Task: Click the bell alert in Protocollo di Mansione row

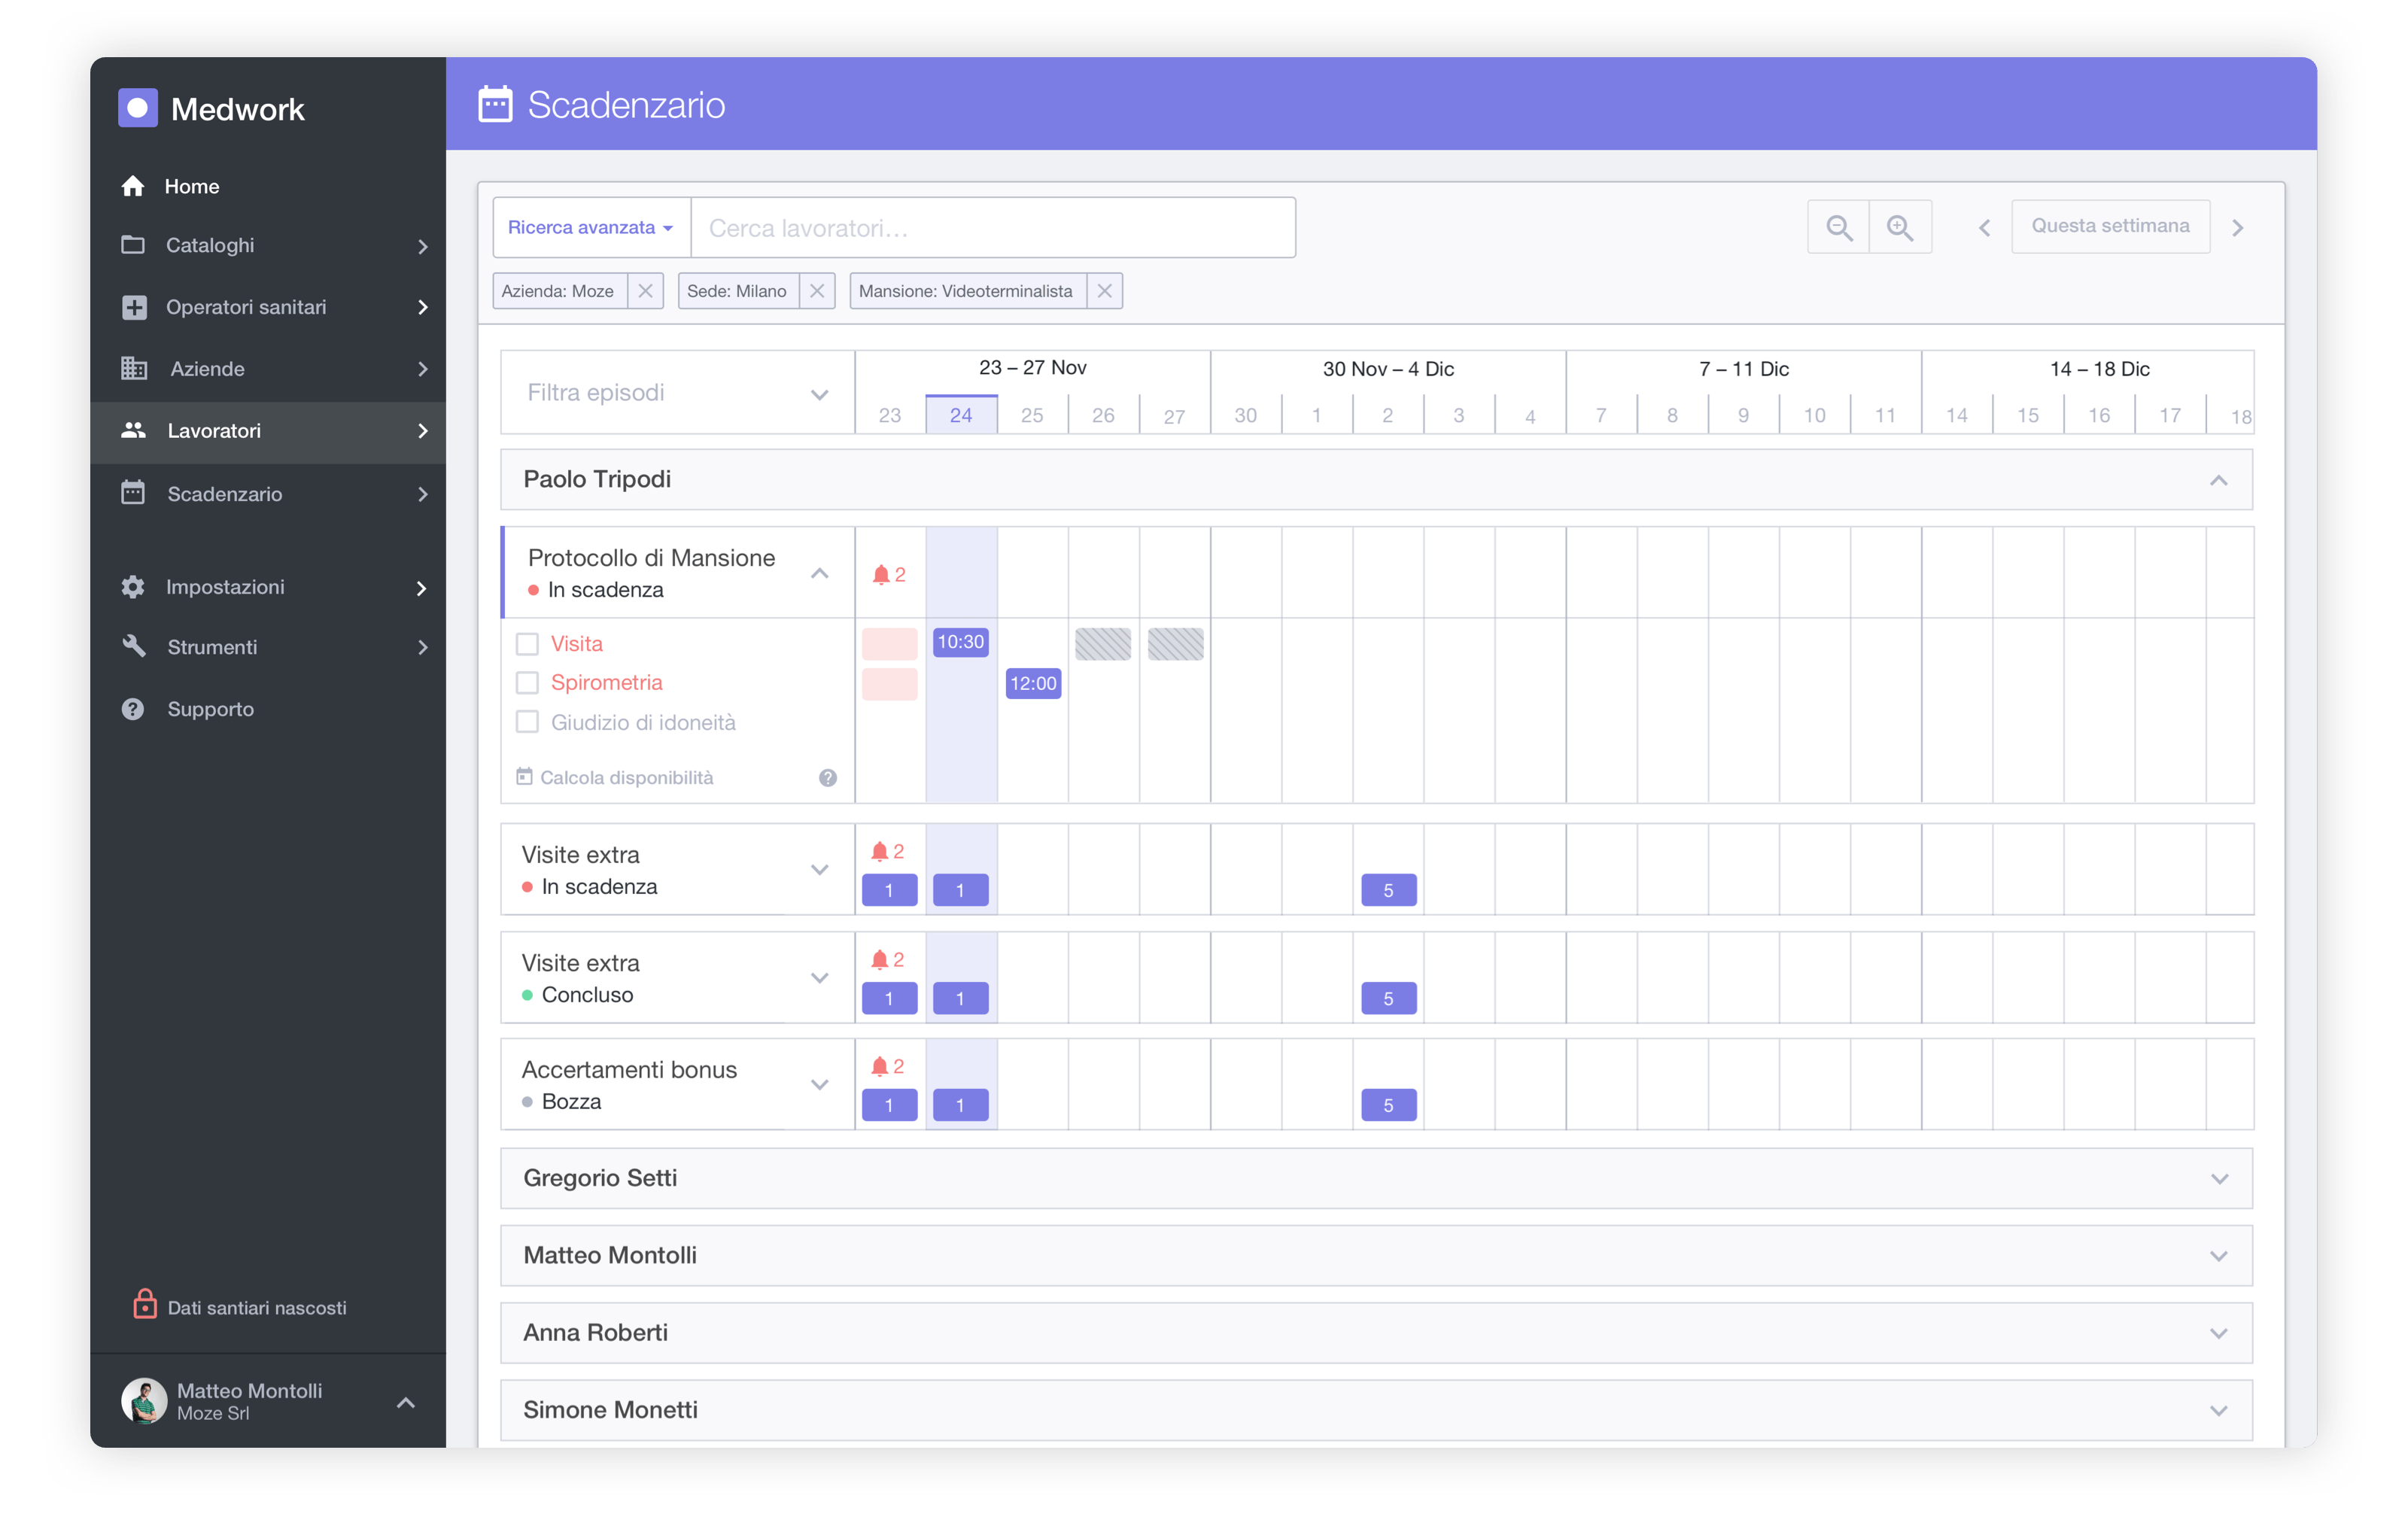Action: (888, 575)
